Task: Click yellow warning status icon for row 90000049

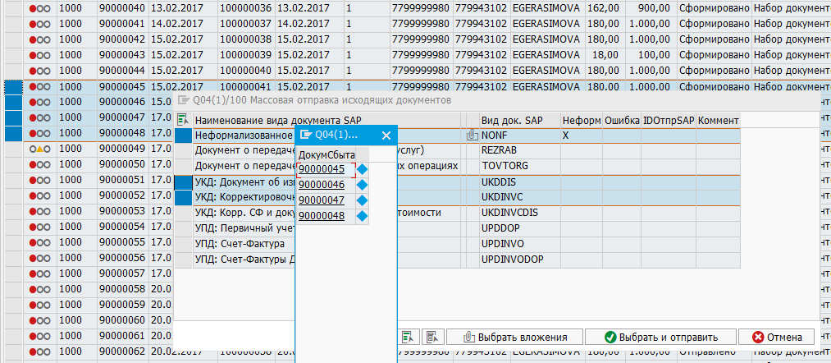Action: [39, 149]
